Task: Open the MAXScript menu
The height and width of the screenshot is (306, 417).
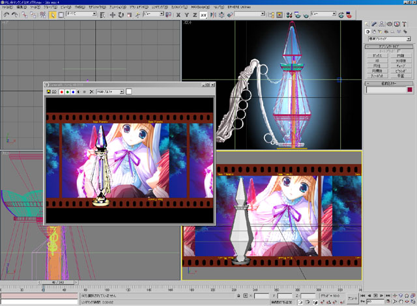Action: point(200,7)
